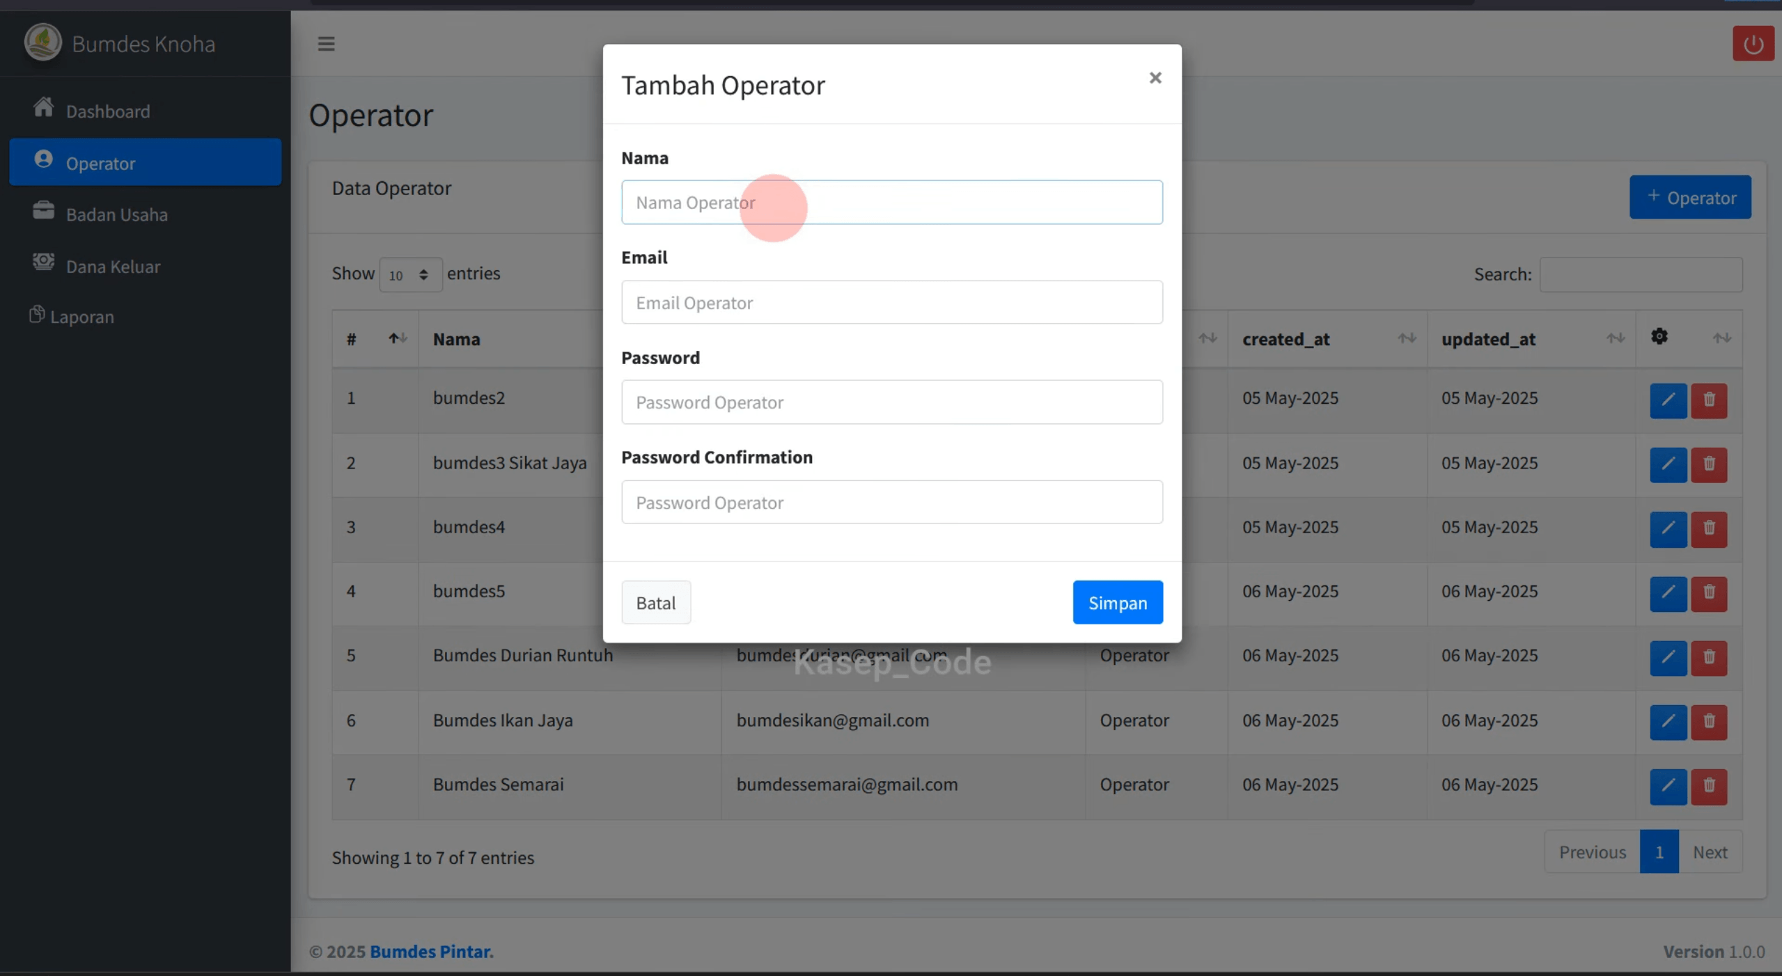This screenshot has width=1782, height=976.
Task: Click the + Operator button
Action: pos(1690,198)
